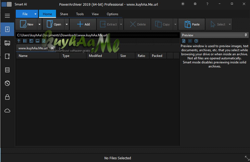The image size is (250, 162).
Task: Toggle the folder pane layout icon
Action: click(31, 41)
